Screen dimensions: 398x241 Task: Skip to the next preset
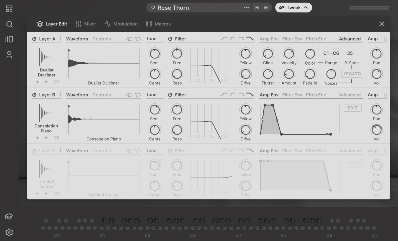click(x=266, y=8)
